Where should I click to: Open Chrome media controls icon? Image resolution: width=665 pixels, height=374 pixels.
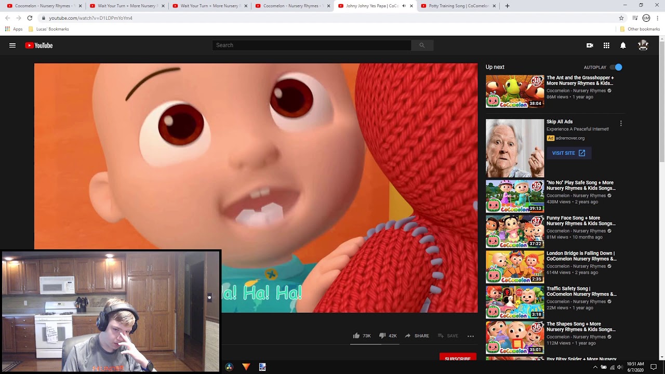pyautogui.click(x=634, y=18)
